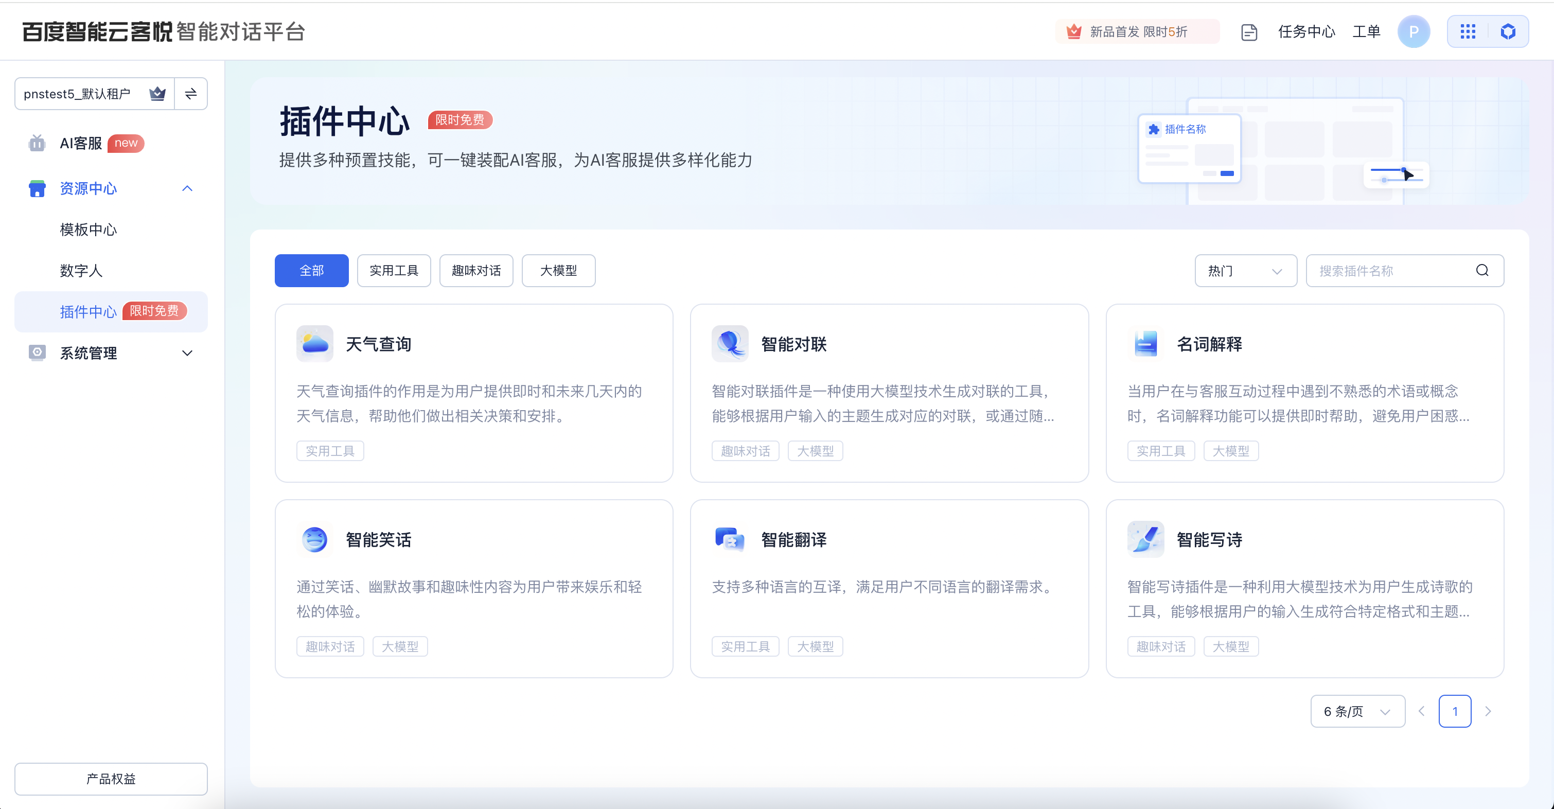Image resolution: width=1554 pixels, height=809 pixels.
Task: Open AI客服 in the sidebar
Action: tap(81, 143)
